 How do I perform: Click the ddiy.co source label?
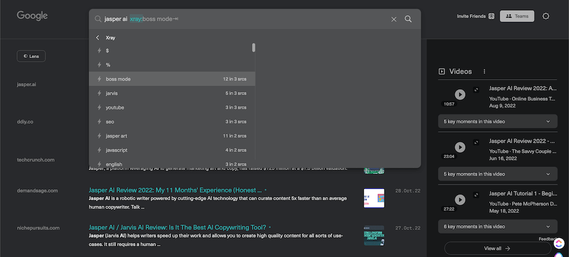25,122
